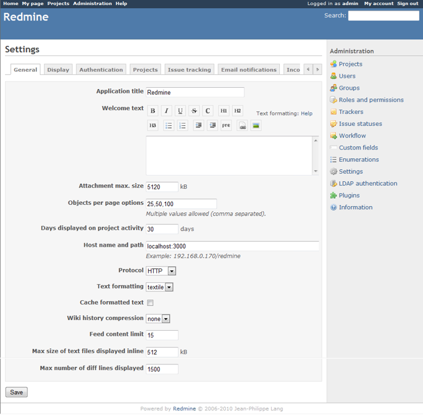Click the LDAP authentication icon
This screenshot has height=416, width=423.
pyautogui.click(x=333, y=184)
